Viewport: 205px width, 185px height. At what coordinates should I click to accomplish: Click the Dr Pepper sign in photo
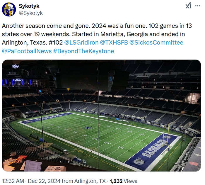[16, 66]
